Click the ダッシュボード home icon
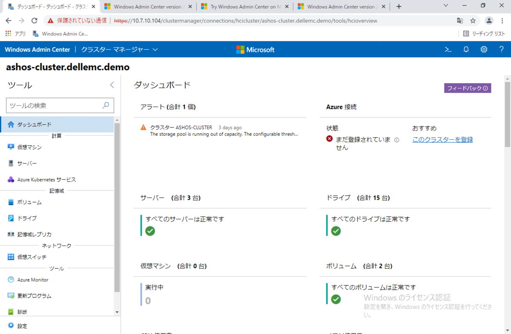 tap(11, 125)
